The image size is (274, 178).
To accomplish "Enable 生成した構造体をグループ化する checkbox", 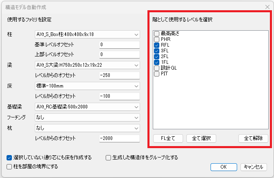I will click(x=109, y=158).
